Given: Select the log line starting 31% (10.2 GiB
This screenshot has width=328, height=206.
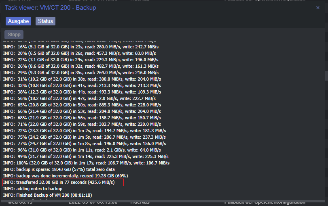Looking at the screenshot, I should tap(82, 79).
